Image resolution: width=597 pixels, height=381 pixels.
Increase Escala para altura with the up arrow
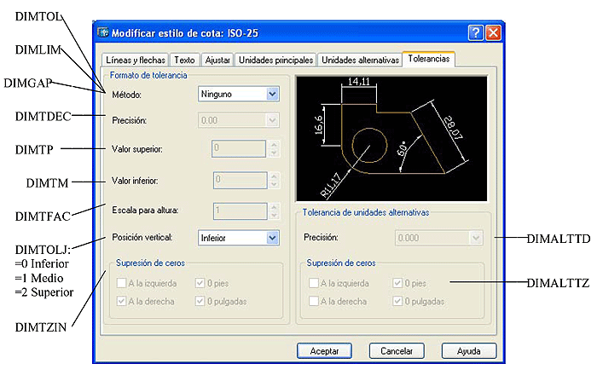tap(274, 207)
